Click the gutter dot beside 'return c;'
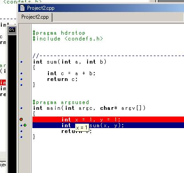This screenshot has height=173, width=184. pyautogui.click(x=21, y=79)
